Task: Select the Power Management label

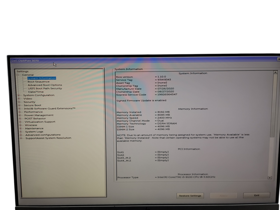Action: [x=39, y=115]
